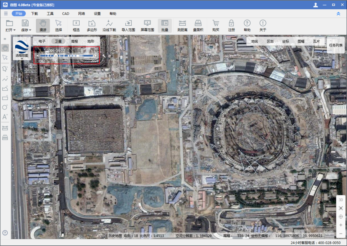Open the 下载 ribbon tab
The width and height of the screenshot is (347, 246).
(x=34, y=14)
